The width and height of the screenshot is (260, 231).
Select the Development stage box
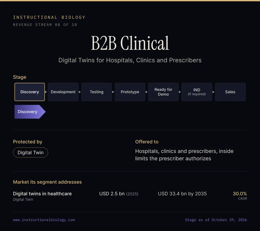point(63,92)
